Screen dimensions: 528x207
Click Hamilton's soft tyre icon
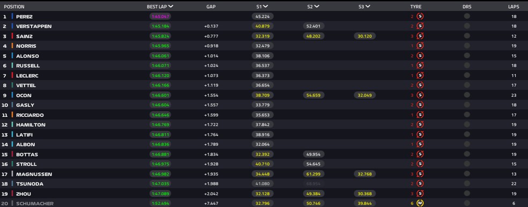point(420,124)
